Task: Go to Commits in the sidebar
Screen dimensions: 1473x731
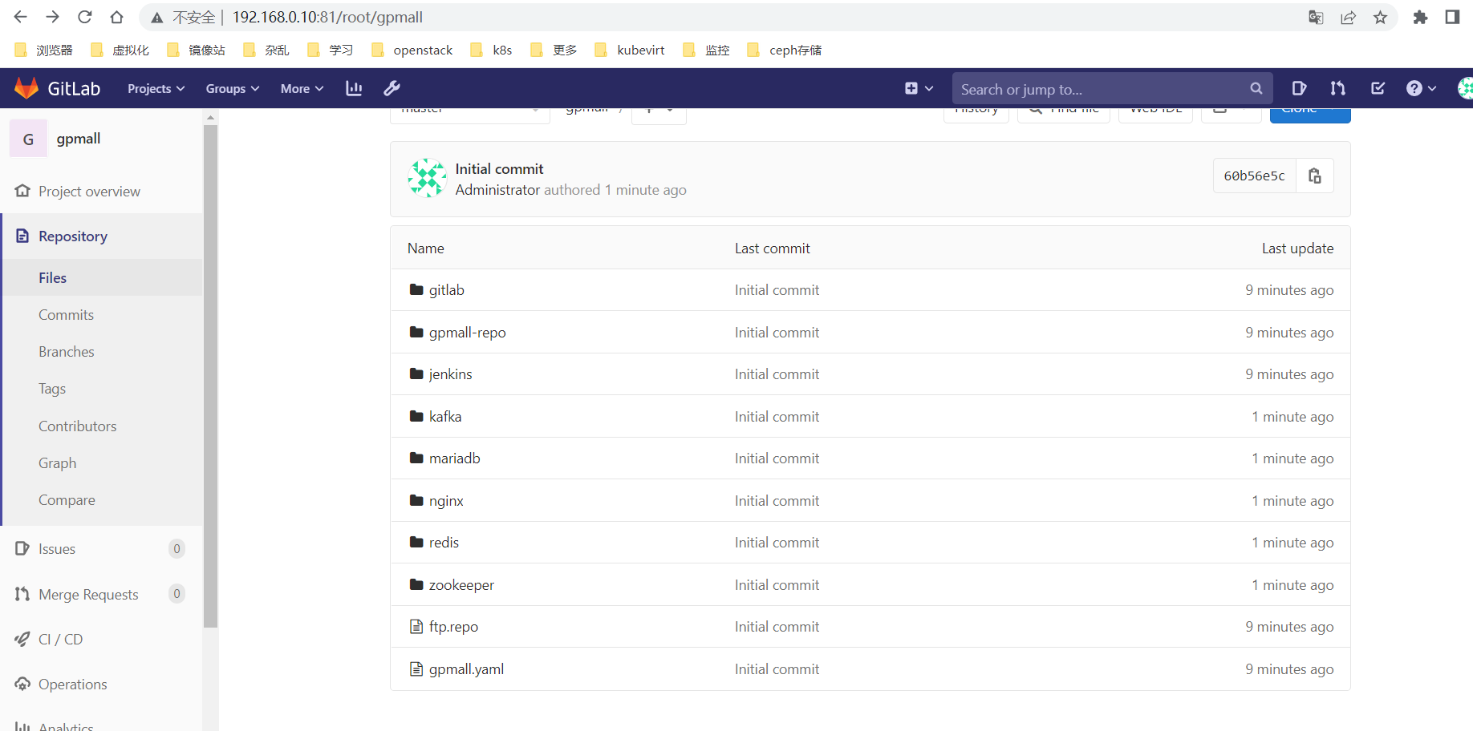Action: pyautogui.click(x=67, y=315)
